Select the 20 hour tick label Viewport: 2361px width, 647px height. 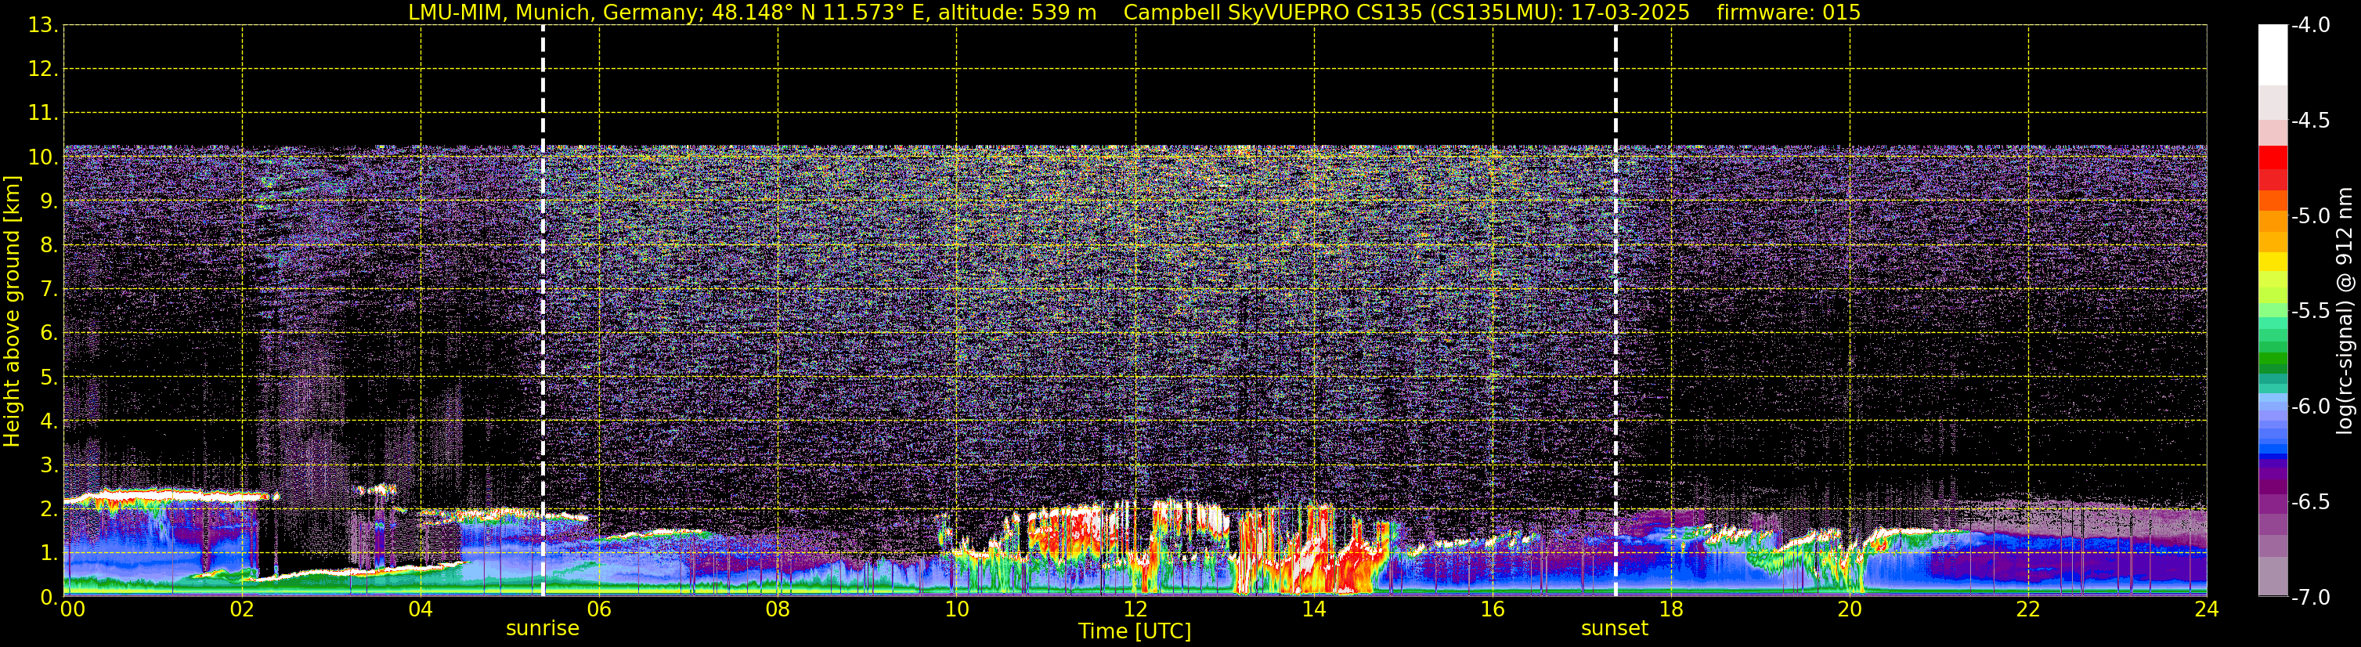click(x=1850, y=609)
